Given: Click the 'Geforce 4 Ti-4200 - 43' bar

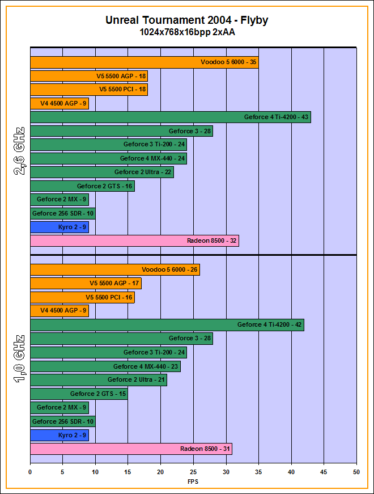Looking at the screenshot, I should (x=170, y=117).
